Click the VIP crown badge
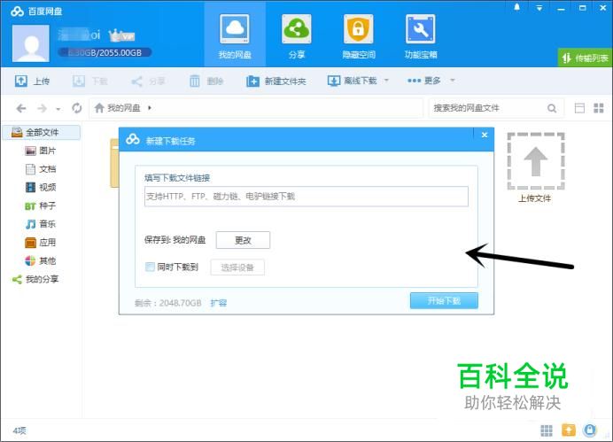Image resolution: width=613 pixels, height=442 pixels. point(121,35)
